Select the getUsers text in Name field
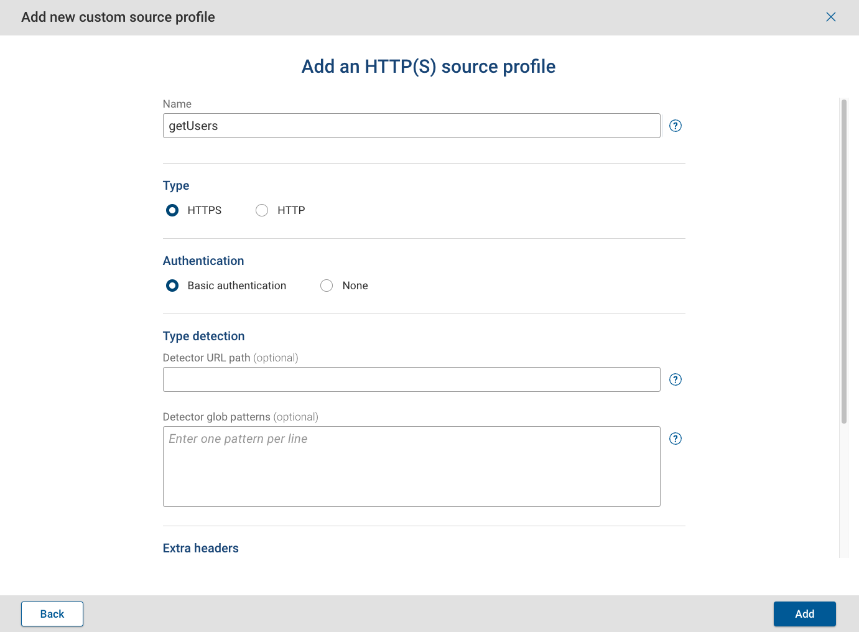Image resolution: width=859 pixels, height=632 pixels. coord(193,126)
